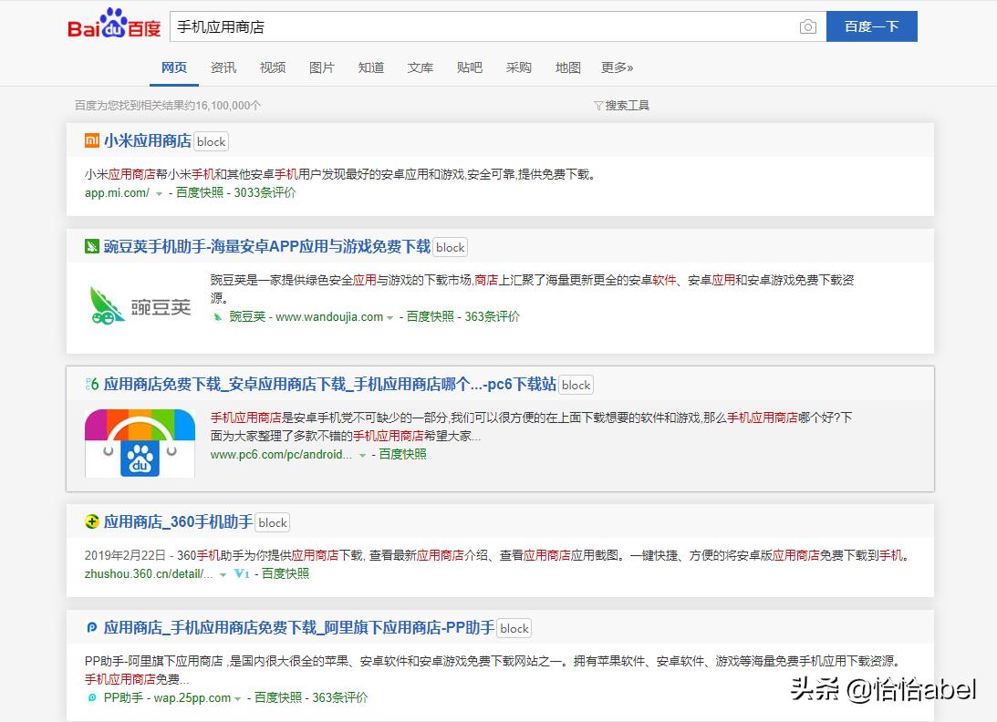The height and width of the screenshot is (722, 997).
Task: Block the PP助手 result
Action: pos(514,628)
